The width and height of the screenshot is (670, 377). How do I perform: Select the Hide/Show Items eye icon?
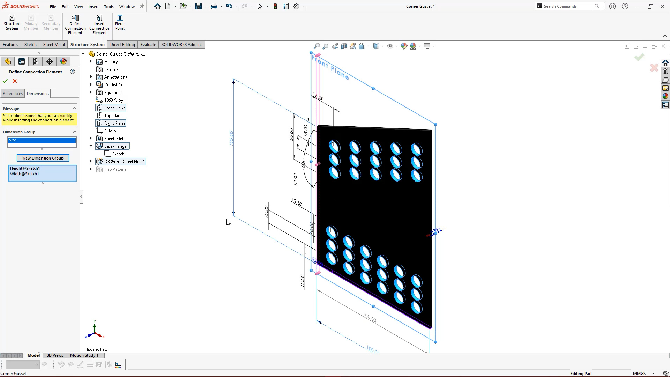pos(390,46)
